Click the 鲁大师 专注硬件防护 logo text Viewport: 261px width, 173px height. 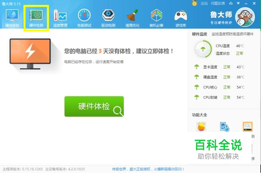tap(221, 18)
